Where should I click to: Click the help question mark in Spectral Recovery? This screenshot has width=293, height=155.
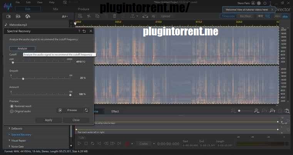79,31
